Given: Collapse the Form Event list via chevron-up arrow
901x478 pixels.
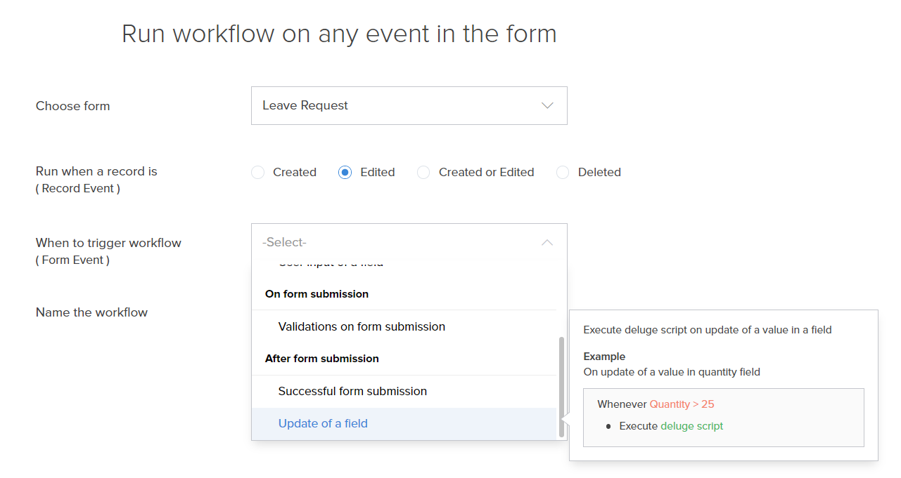Looking at the screenshot, I should 547,242.
